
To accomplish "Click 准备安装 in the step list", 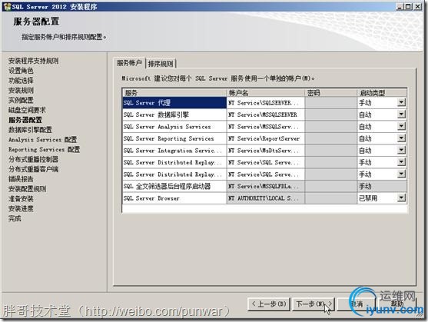I will [21, 199].
